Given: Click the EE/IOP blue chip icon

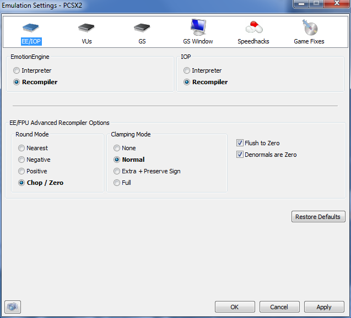Looking at the screenshot, I should 31,28.
